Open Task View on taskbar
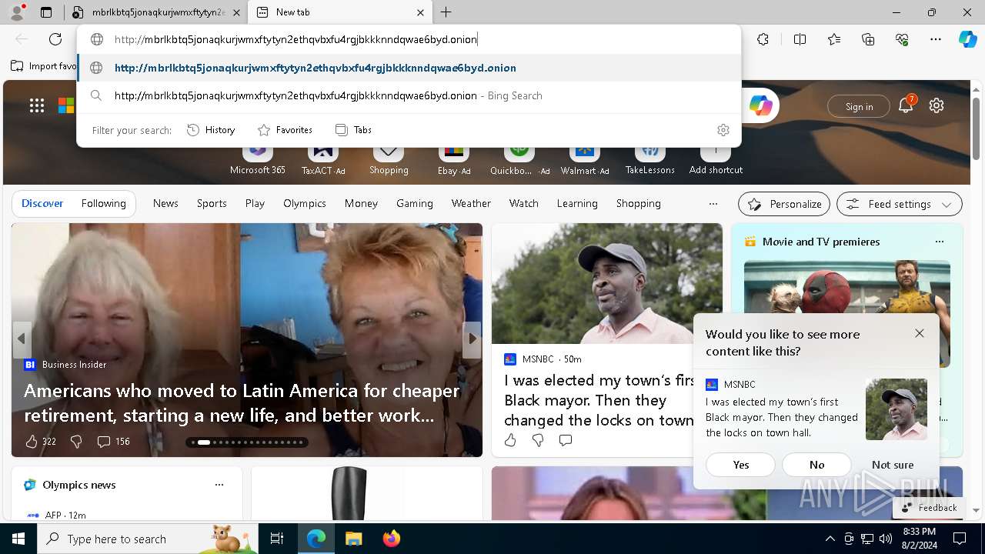The height and width of the screenshot is (554, 985). coord(277,539)
